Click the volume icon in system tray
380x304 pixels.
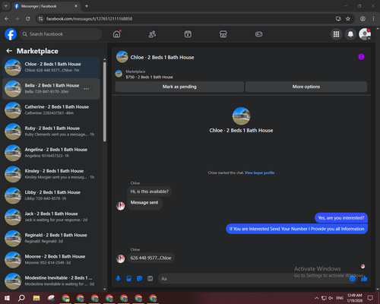click(331, 298)
